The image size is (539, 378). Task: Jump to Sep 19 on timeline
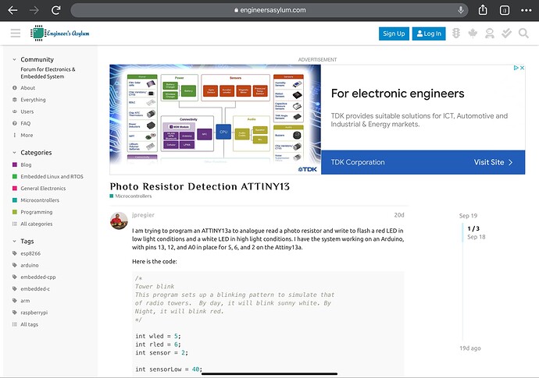[468, 216]
